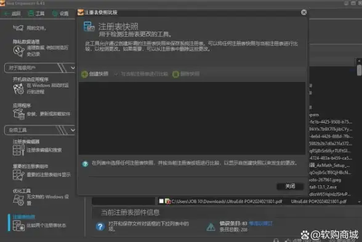Image resolution: width=362 pixels, height=242 pixels.
Task: Click the unused files cleaner icon in sidebar
Action: pyautogui.click(x=18, y=28)
